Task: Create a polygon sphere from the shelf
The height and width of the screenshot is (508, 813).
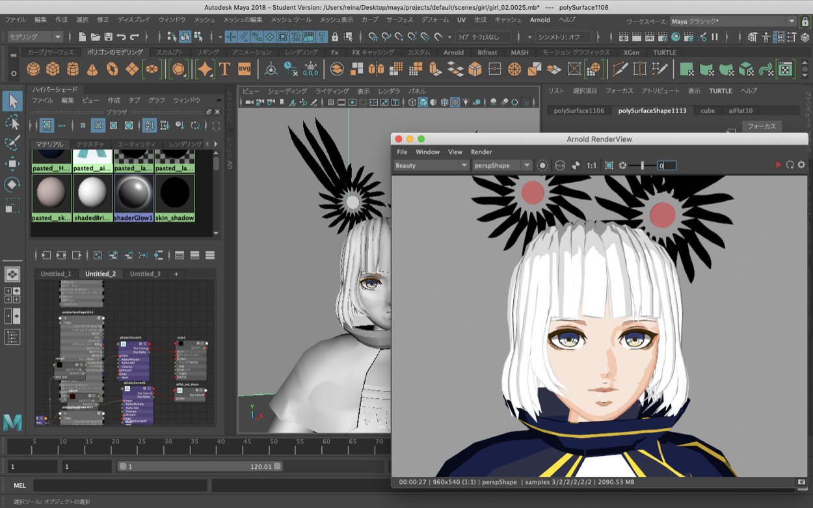Action: [33, 69]
